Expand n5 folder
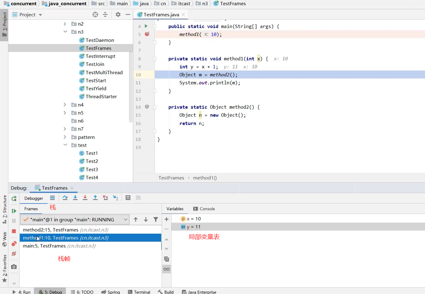 click(x=65, y=113)
